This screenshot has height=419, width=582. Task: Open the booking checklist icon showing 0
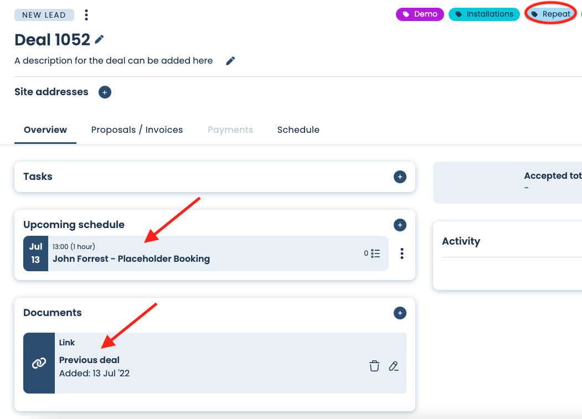pyautogui.click(x=372, y=254)
